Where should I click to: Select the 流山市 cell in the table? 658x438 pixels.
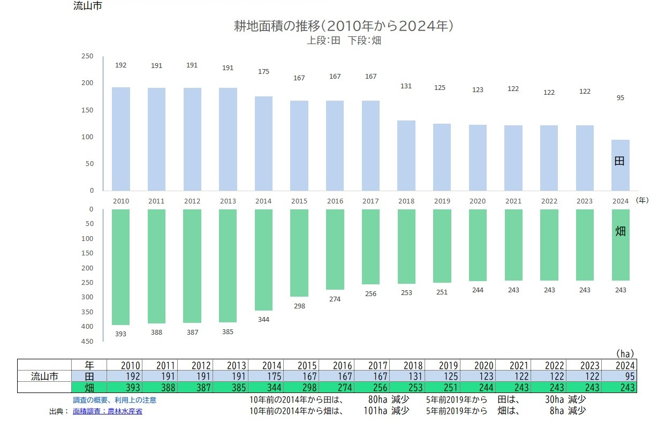[44, 376]
